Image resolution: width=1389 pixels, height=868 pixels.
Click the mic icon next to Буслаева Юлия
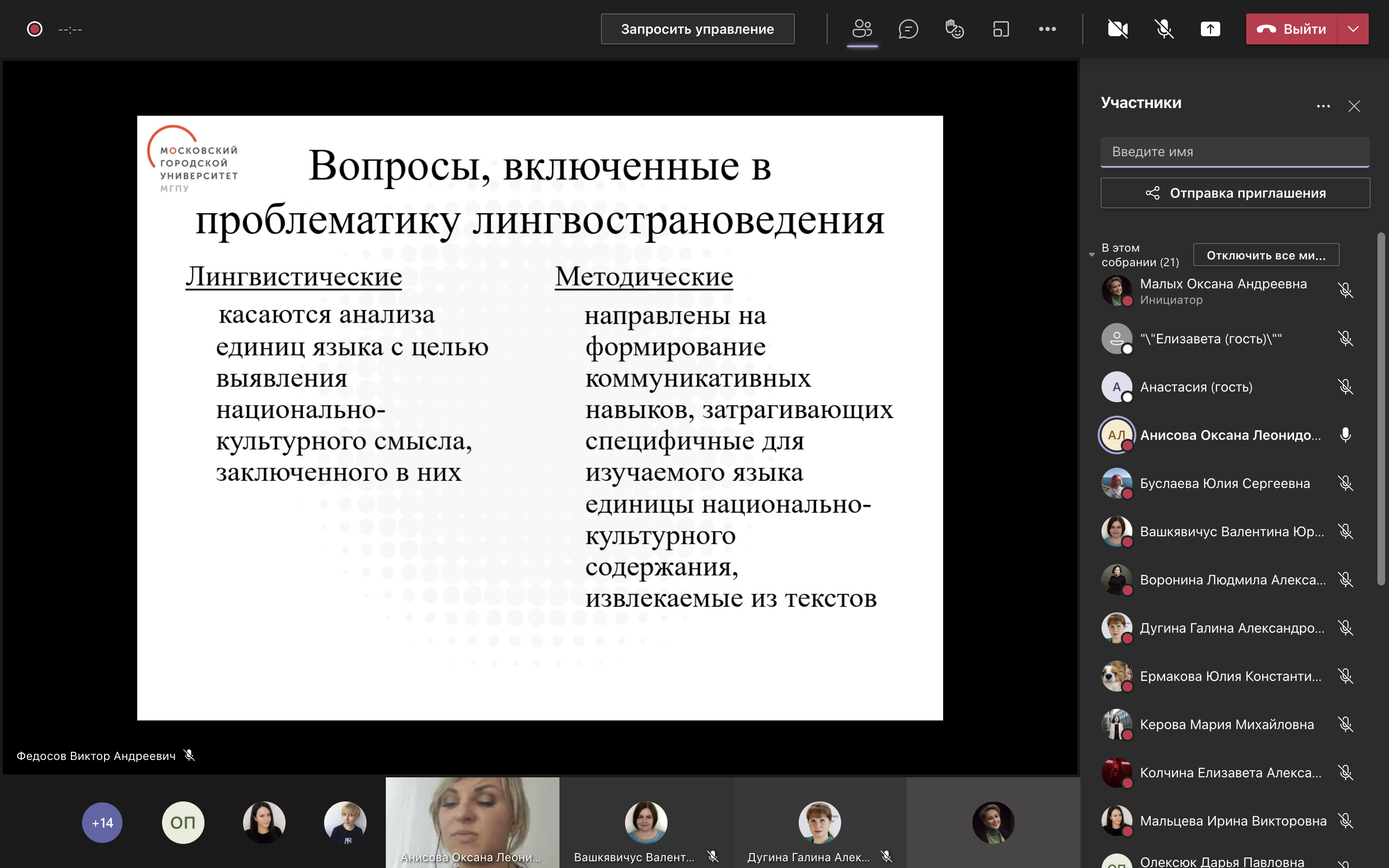(x=1347, y=483)
